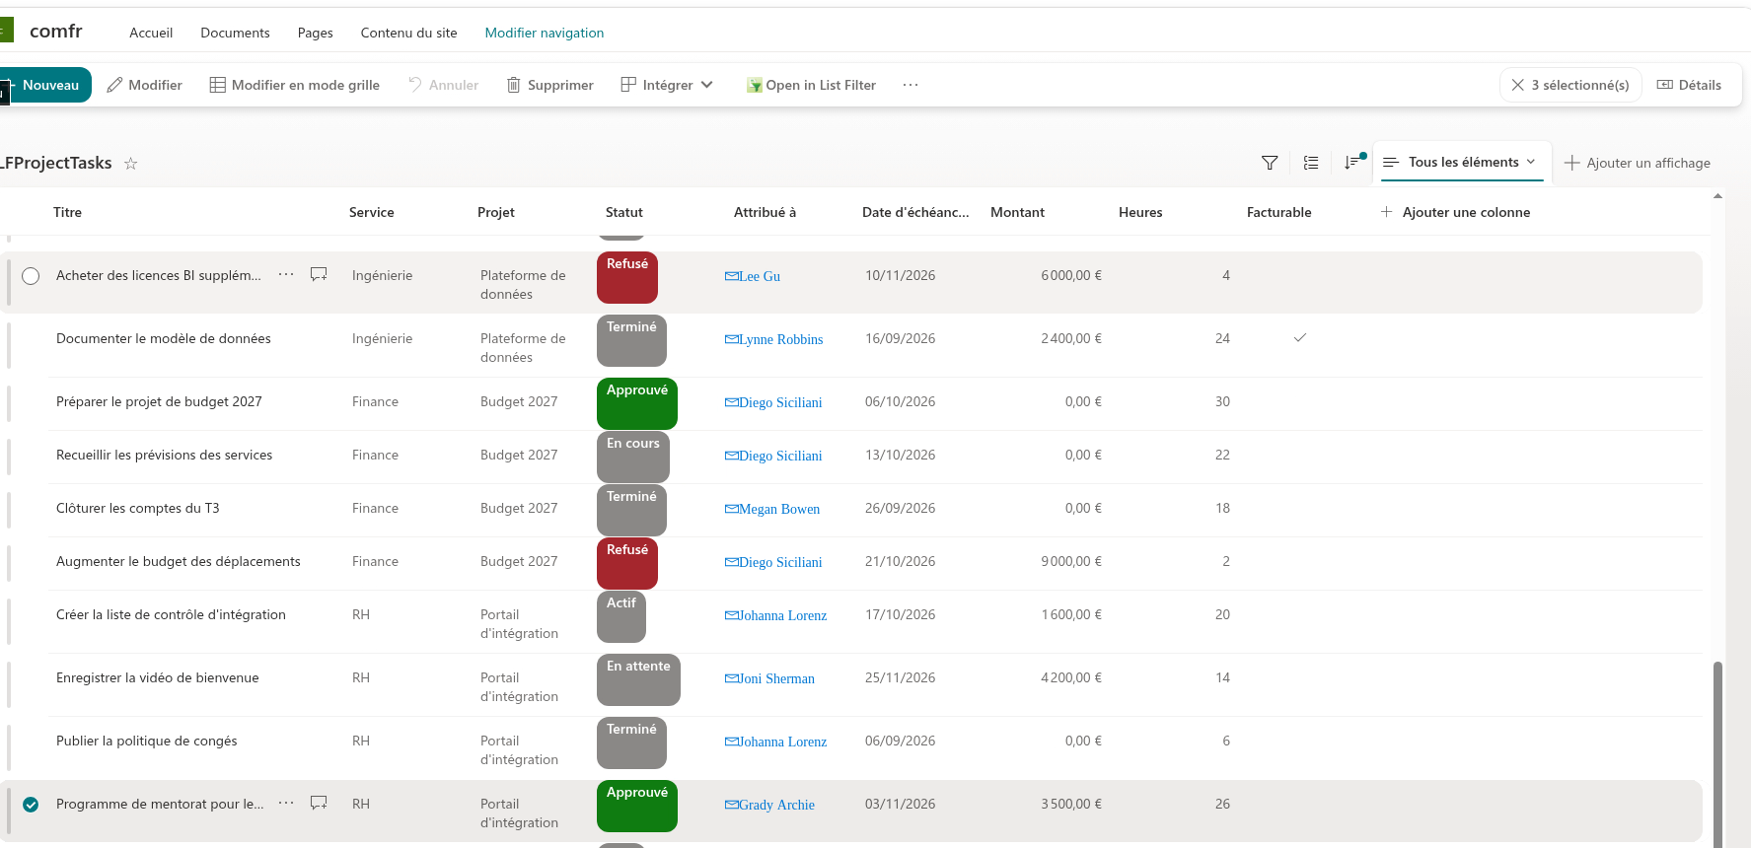Click Ajouter une colonne

tap(1455, 212)
